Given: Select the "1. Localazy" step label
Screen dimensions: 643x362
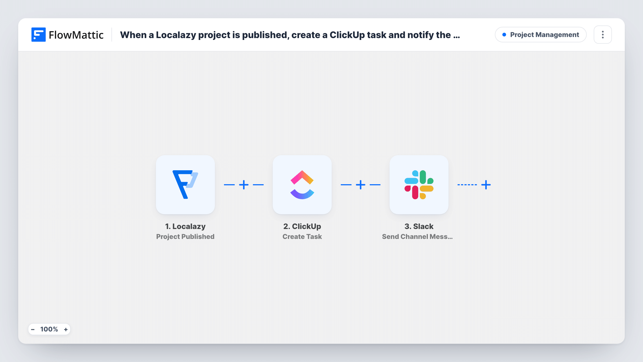Looking at the screenshot, I should 185,226.
